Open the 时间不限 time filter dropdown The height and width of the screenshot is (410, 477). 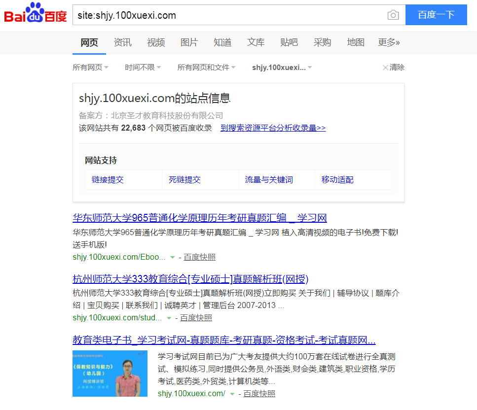click(143, 67)
